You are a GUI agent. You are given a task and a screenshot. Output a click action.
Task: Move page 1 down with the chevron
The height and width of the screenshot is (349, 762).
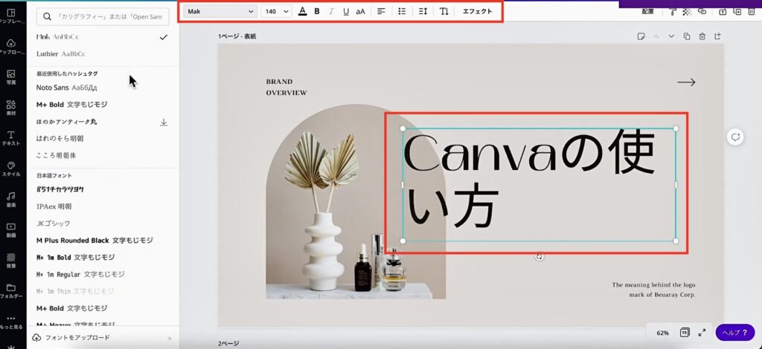click(x=672, y=36)
